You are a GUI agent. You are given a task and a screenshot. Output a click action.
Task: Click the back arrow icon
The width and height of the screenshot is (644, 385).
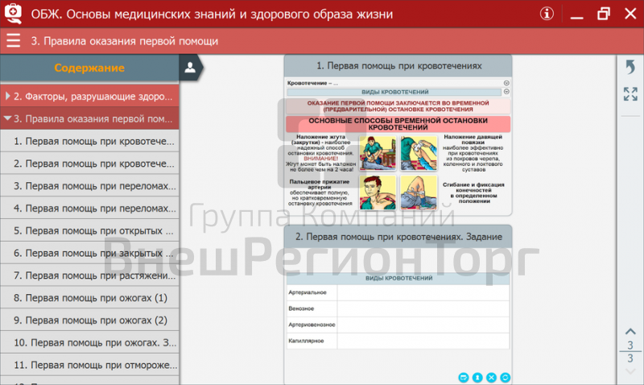[630, 69]
